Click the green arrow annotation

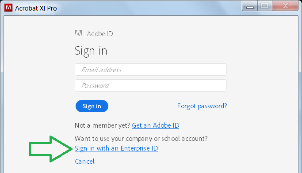(50, 149)
